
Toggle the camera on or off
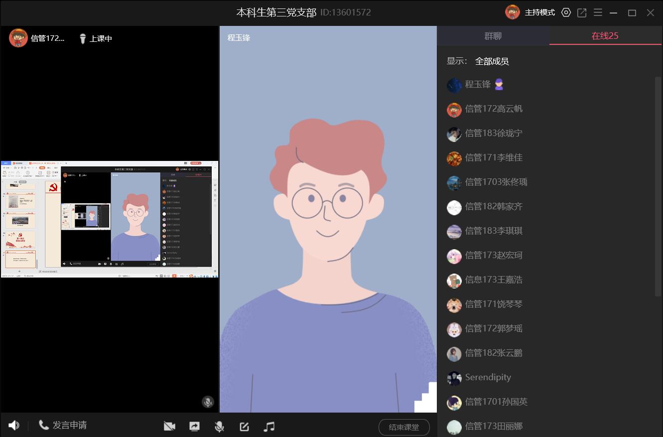click(x=169, y=427)
